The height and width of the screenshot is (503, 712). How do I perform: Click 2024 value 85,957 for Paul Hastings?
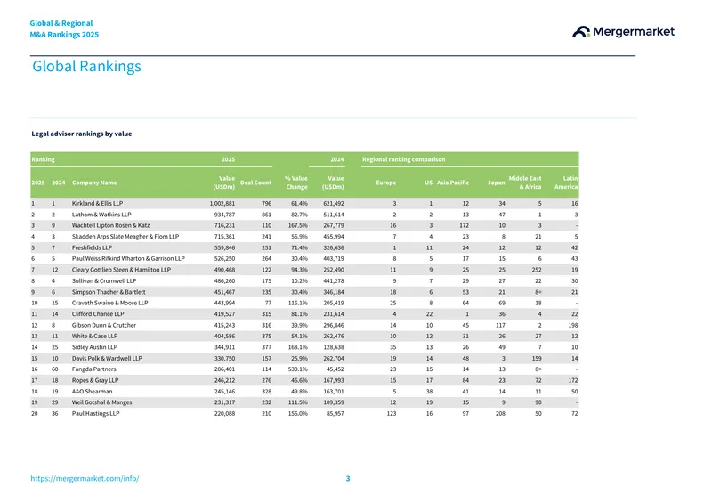[x=336, y=413]
